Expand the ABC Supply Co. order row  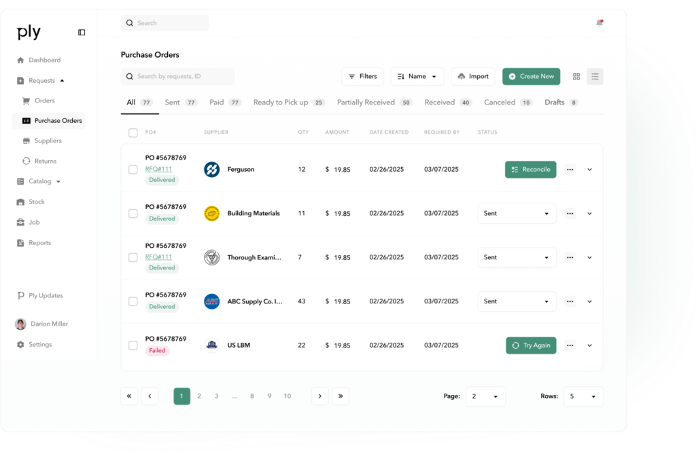coord(589,301)
